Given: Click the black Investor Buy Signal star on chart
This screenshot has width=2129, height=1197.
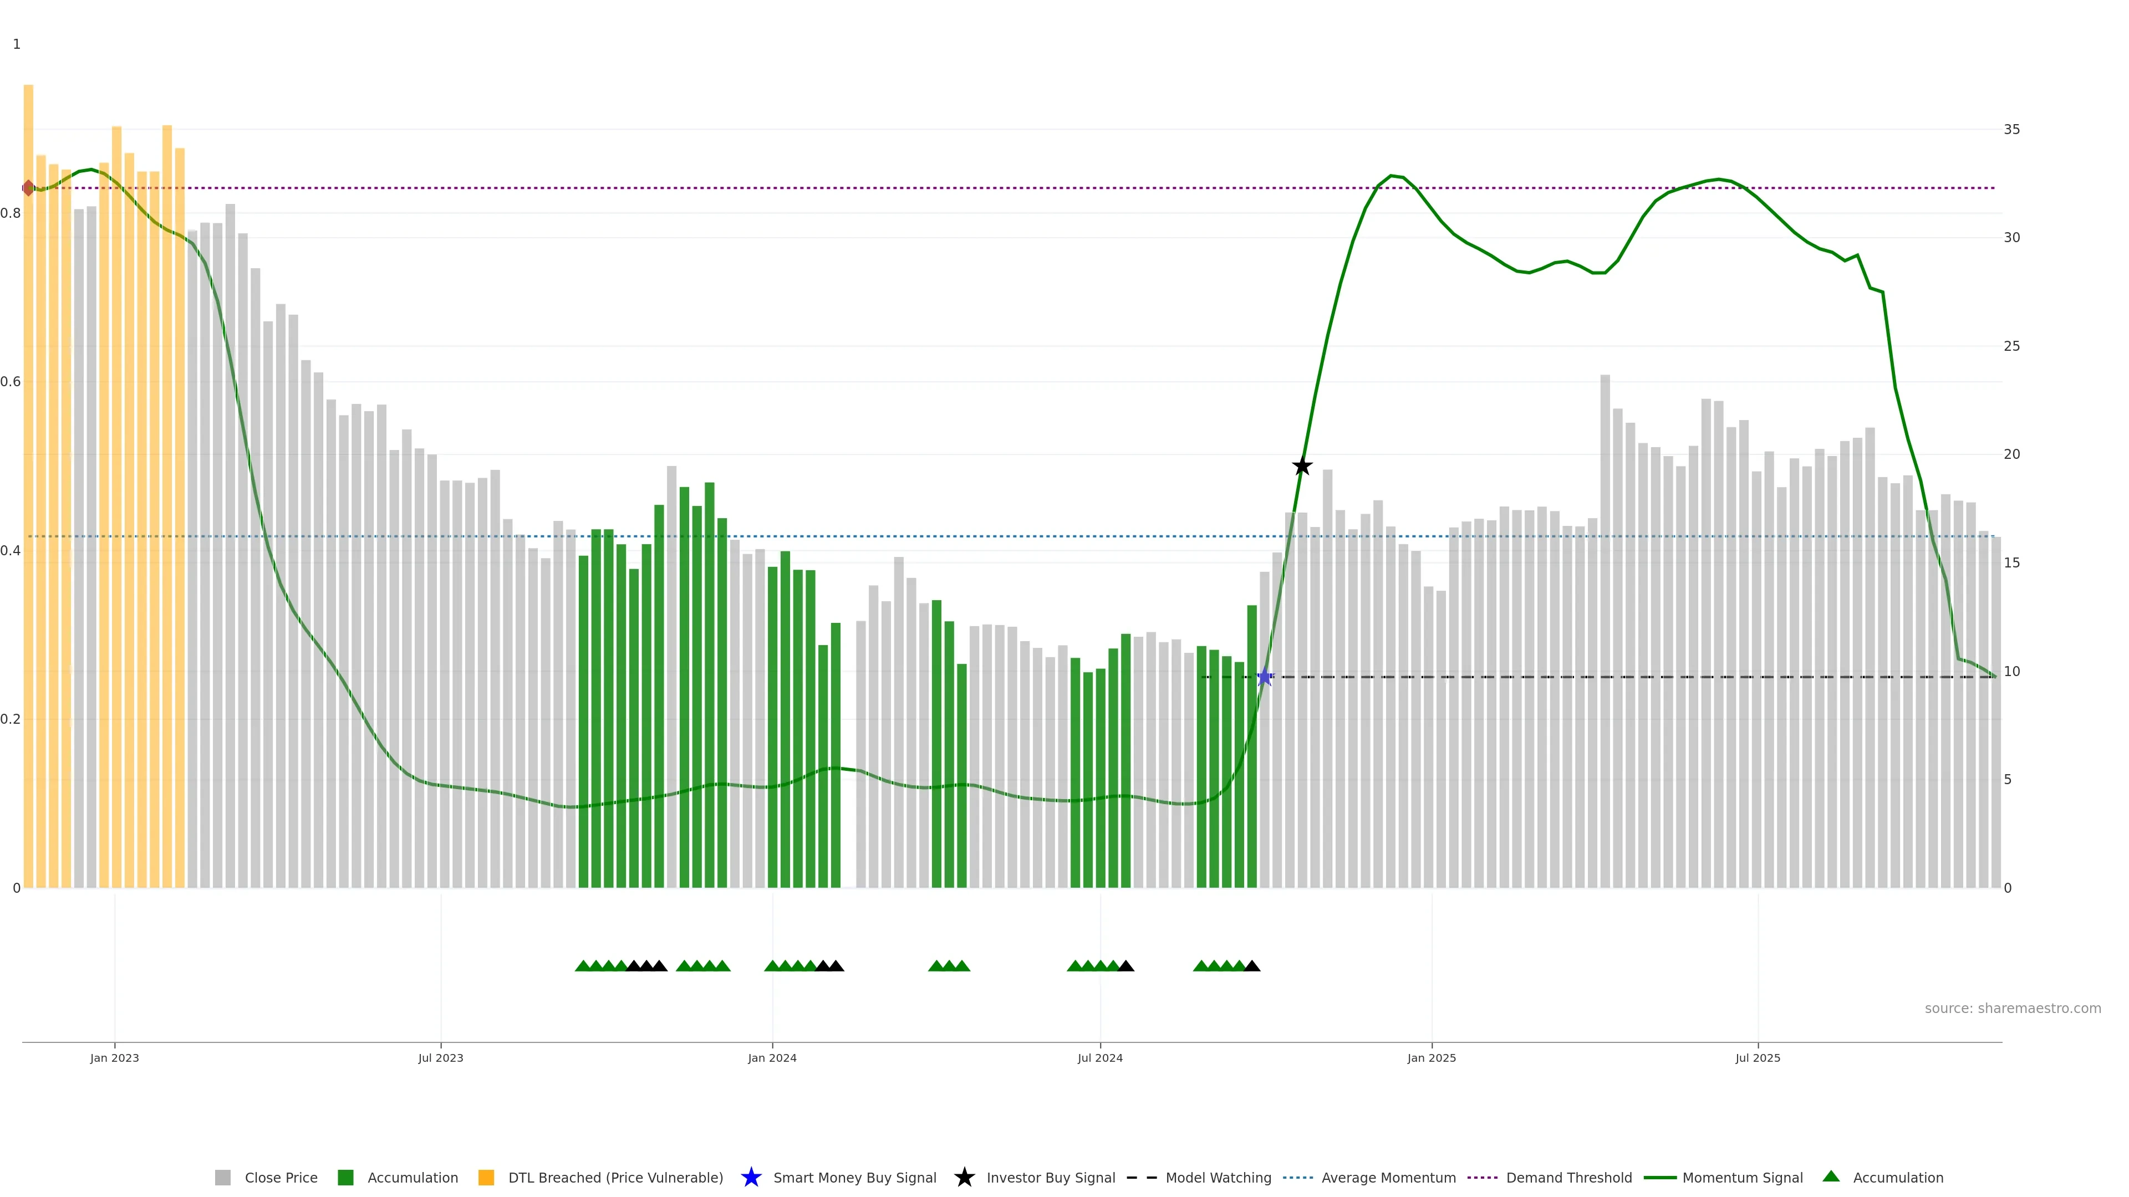Looking at the screenshot, I should [1302, 466].
